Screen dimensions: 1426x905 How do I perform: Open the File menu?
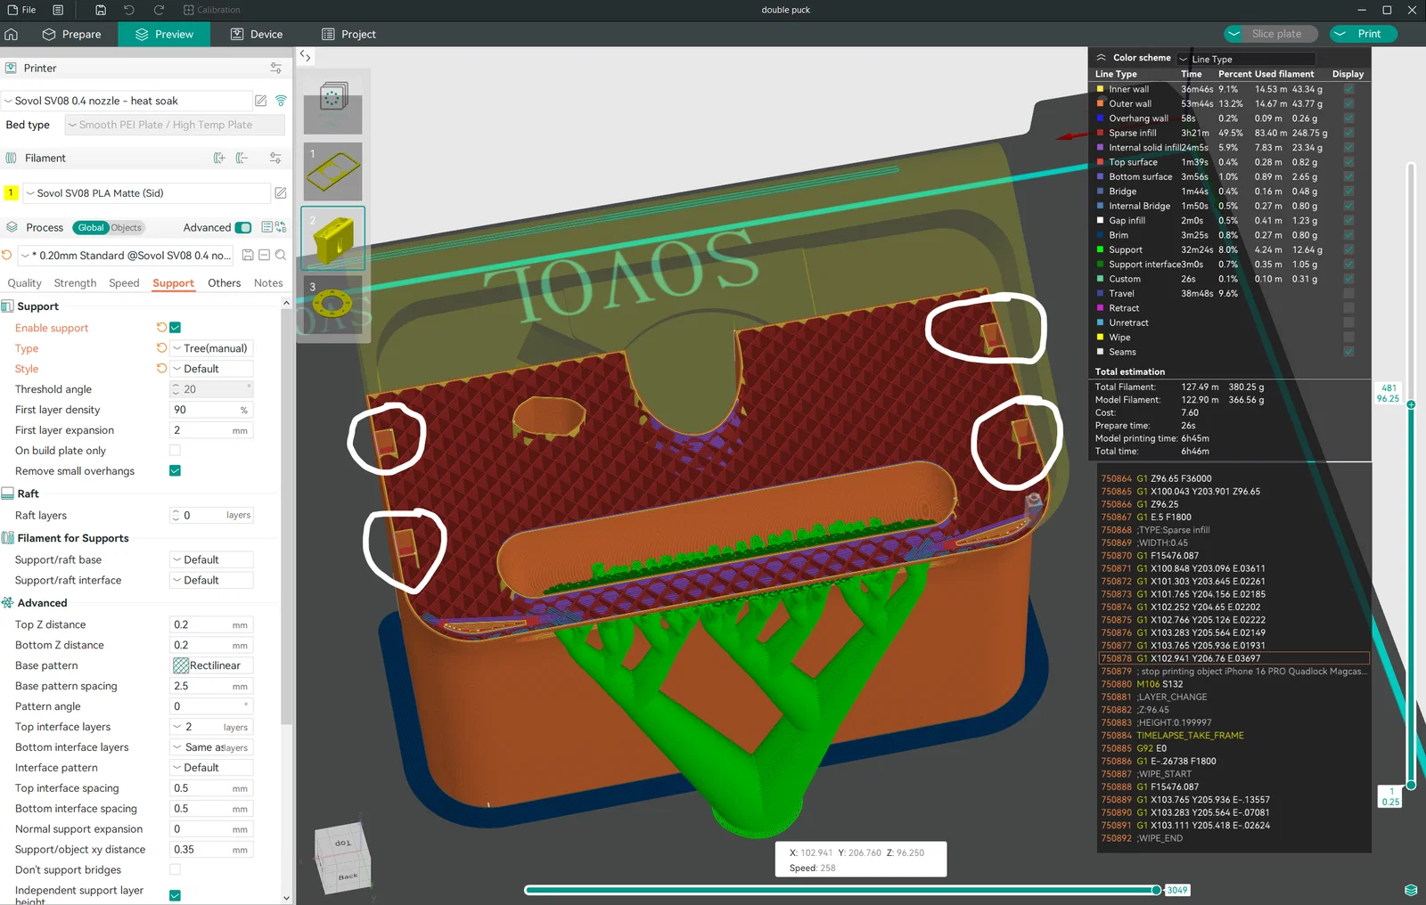coord(21,10)
